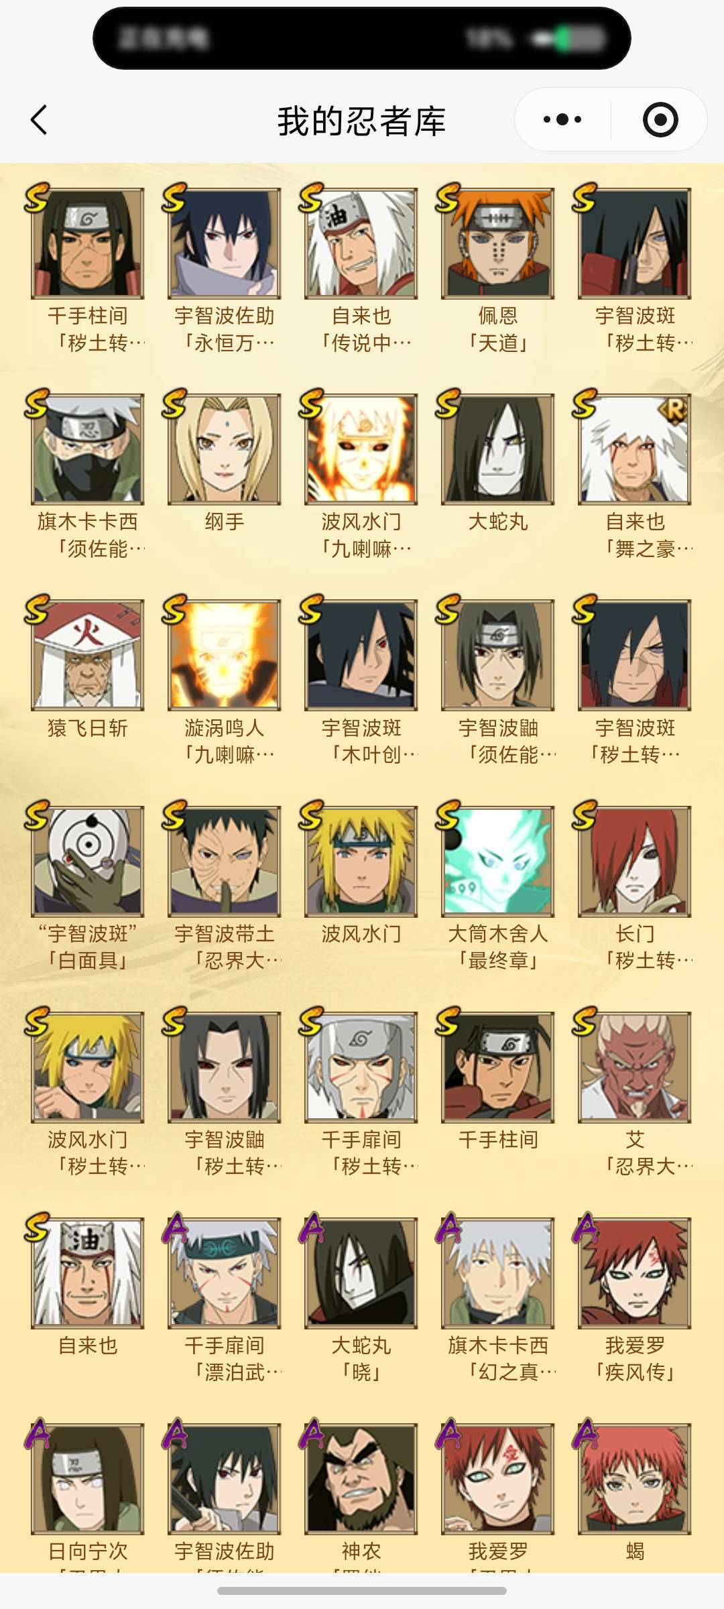Select the 佩恩「天道」ninja portrait

click(x=497, y=243)
